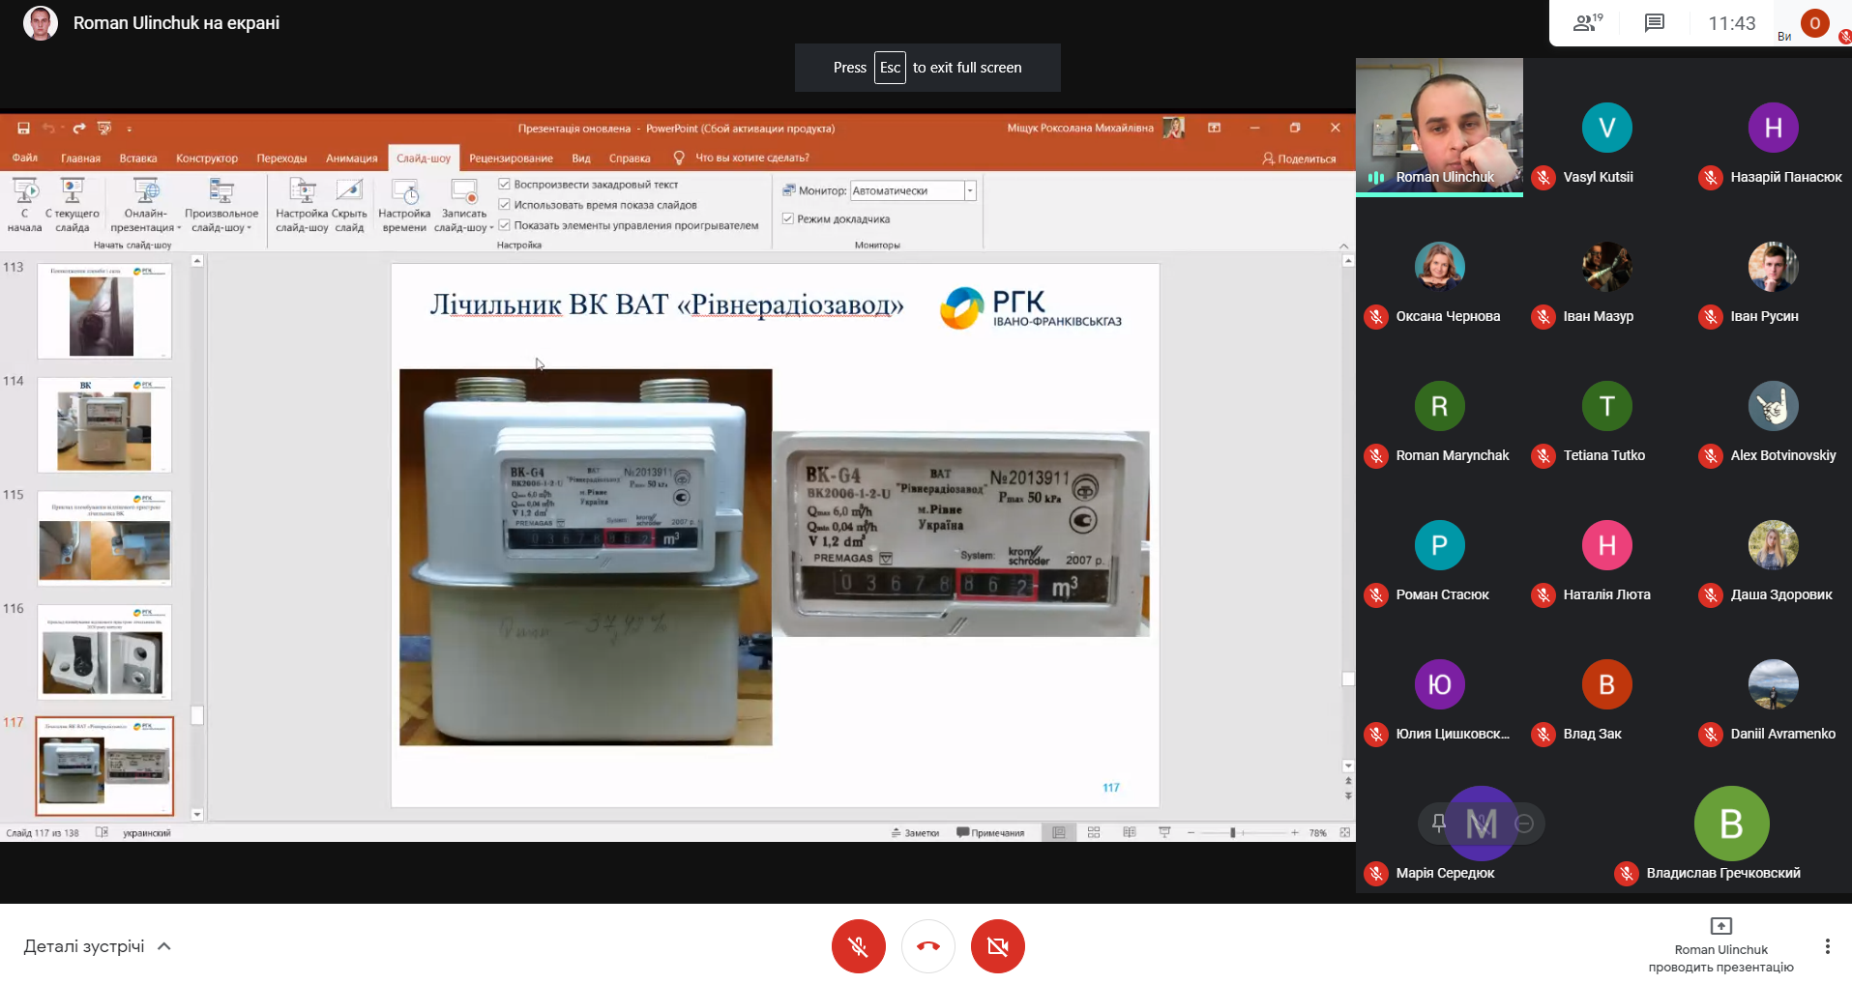Viewport: 1852px width, 984px height.
Task: Start slideshow from current slide
Action: click(73, 205)
